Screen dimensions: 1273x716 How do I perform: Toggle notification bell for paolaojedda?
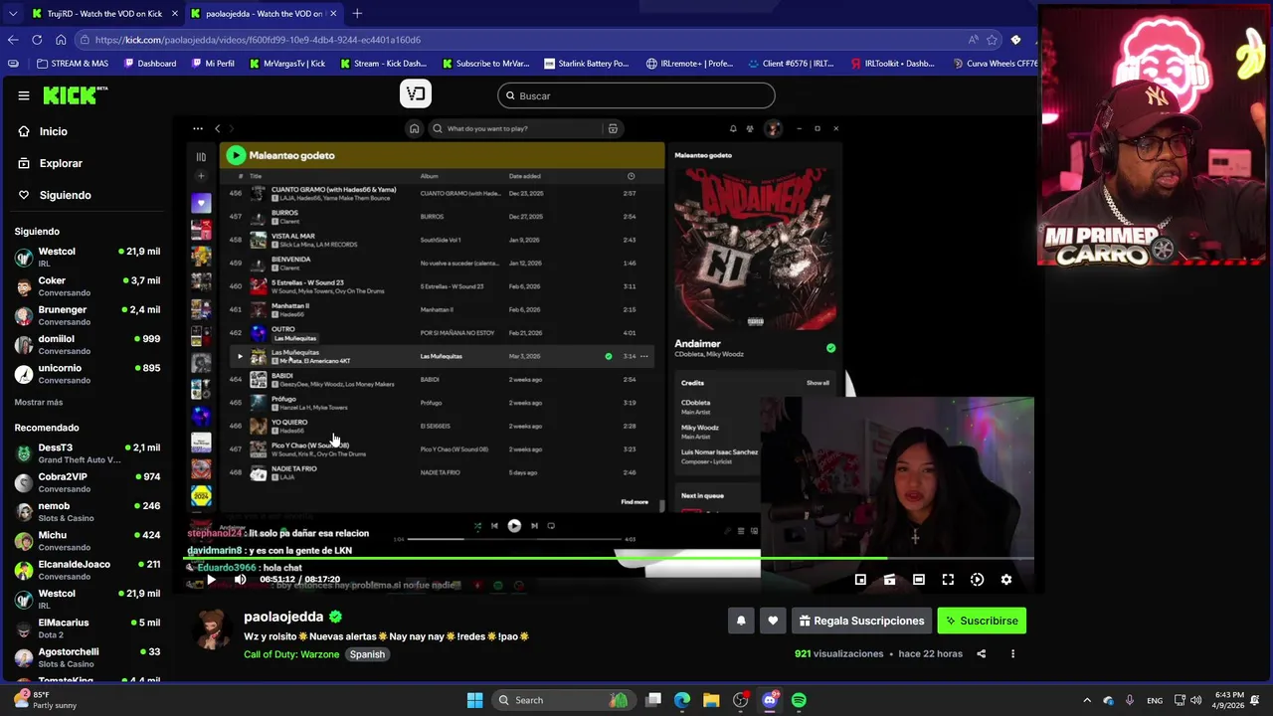pos(741,621)
